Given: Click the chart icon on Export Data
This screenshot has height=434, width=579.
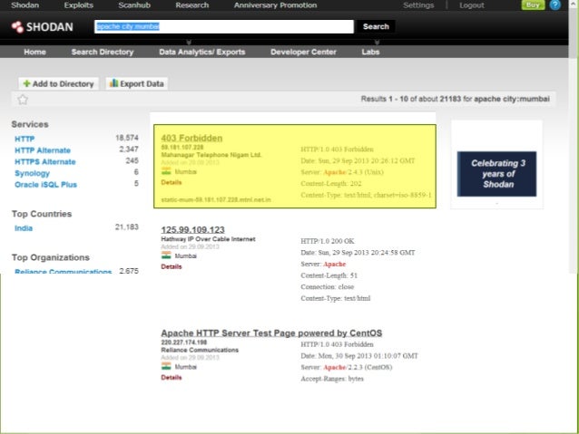Looking at the screenshot, I should point(113,83).
